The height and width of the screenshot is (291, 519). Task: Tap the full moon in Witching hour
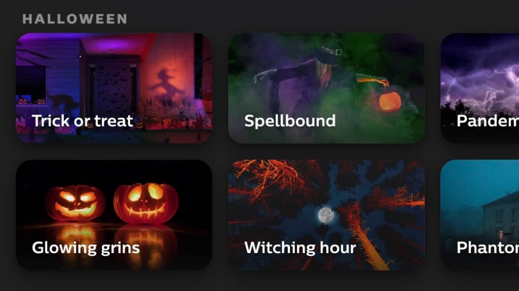[326, 216]
